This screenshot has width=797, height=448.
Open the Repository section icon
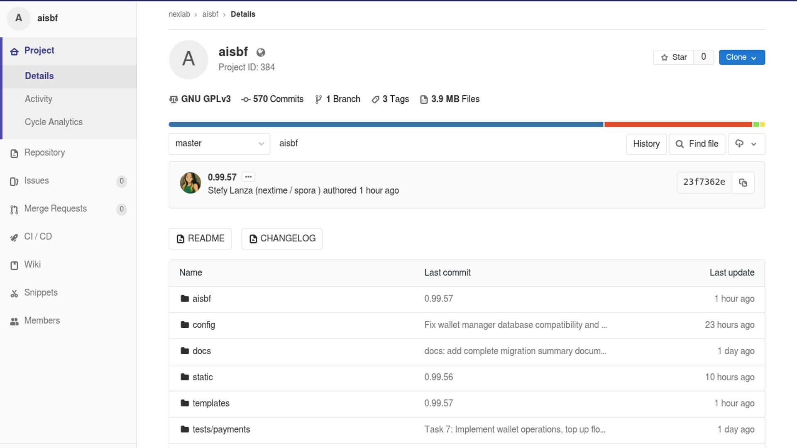[14, 153]
